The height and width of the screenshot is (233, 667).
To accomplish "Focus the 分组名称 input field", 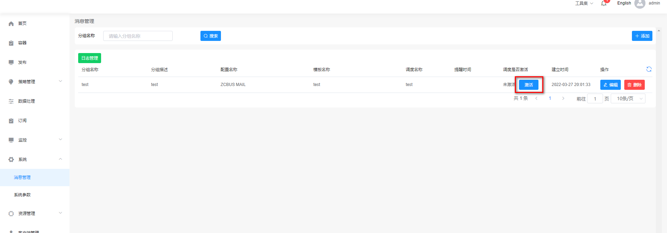I will click(x=138, y=36).
